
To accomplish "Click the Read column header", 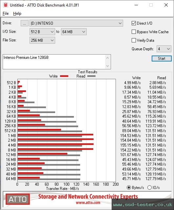I will pyautogui.click(x=162, y=78).
